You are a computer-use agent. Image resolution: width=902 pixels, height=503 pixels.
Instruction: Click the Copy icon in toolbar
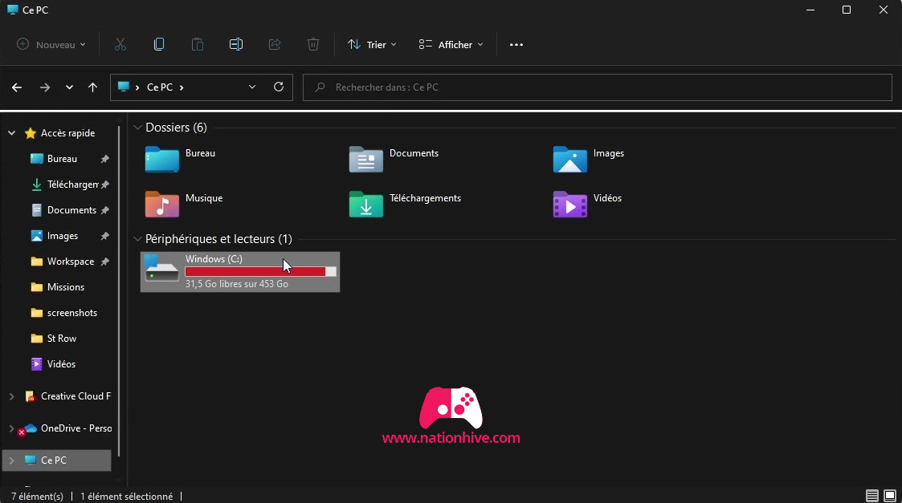159,44
